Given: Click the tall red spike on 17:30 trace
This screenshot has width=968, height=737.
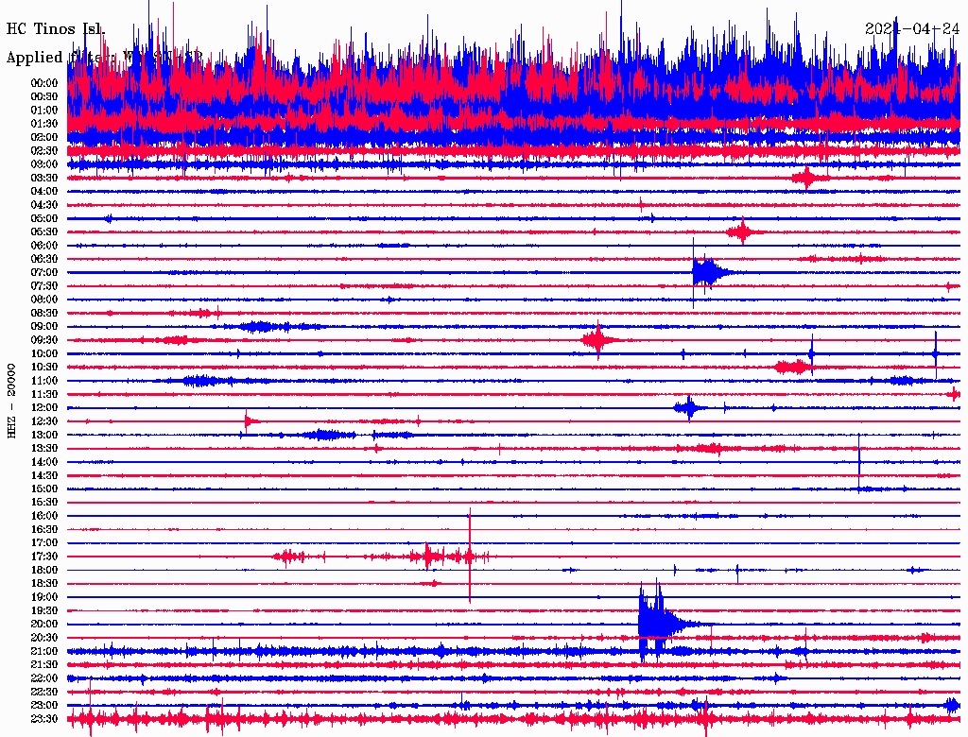Looking at the screenshot, I should [x=470, y=556].
